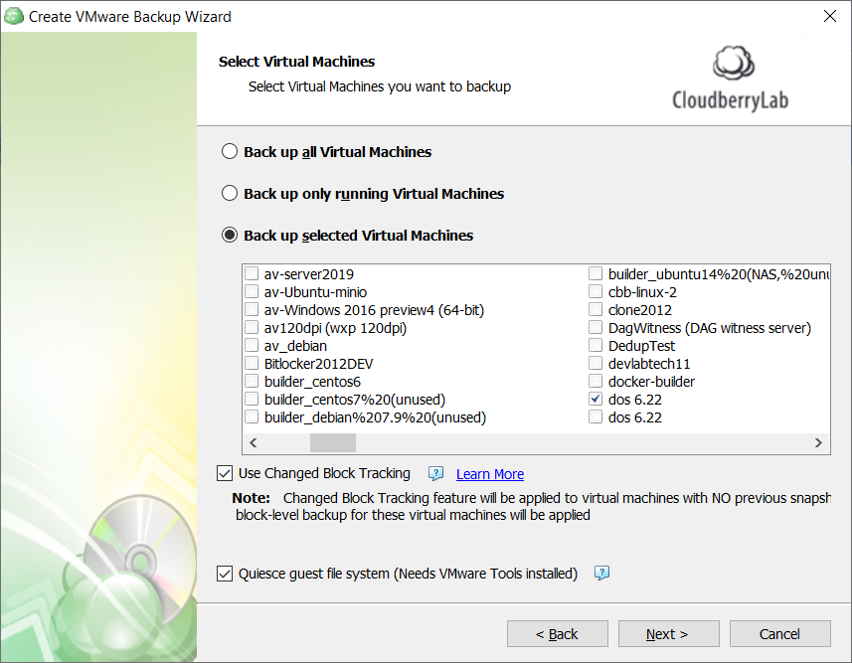Check the devlabtech11 checkbox
The width and height of the screenshot is (852, 663).
[x=596, y=363]
